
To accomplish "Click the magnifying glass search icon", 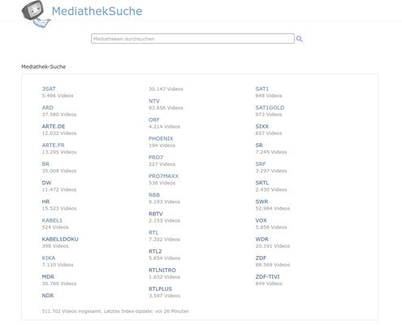I will point(299,39).
